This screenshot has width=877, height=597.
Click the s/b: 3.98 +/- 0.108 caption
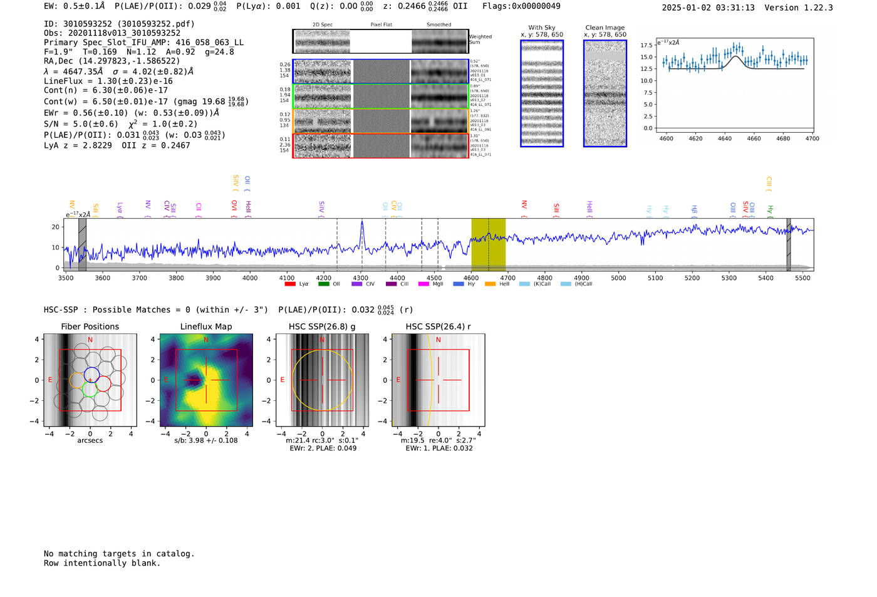click(206, 440)
